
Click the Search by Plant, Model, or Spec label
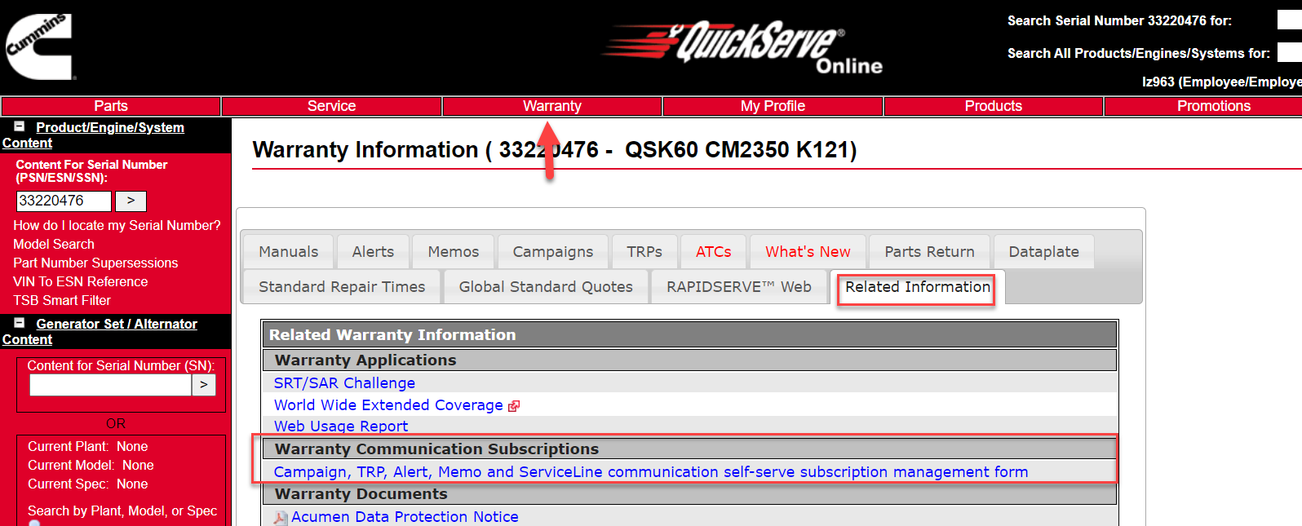[x=122, y=511]
